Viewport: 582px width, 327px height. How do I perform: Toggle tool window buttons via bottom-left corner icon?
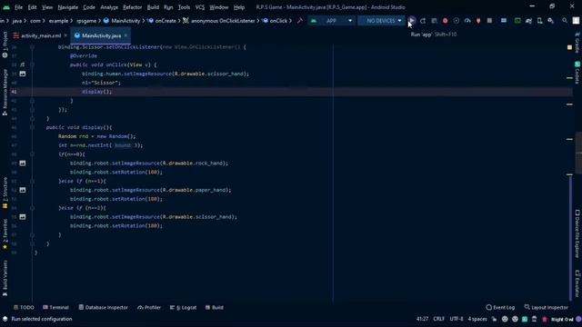[5, 319]
